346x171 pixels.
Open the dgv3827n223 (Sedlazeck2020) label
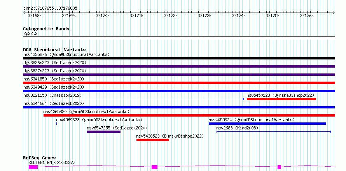pyautogui.click(x=55, y=71)
